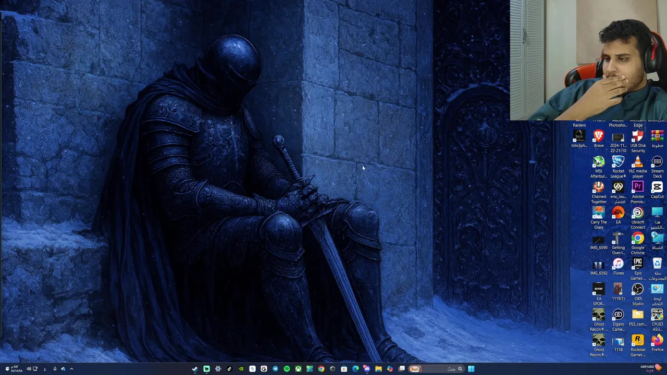Click the Windows Start button on taskbar
This screenshot has height=375, width=667.
(x=471, y=369)
